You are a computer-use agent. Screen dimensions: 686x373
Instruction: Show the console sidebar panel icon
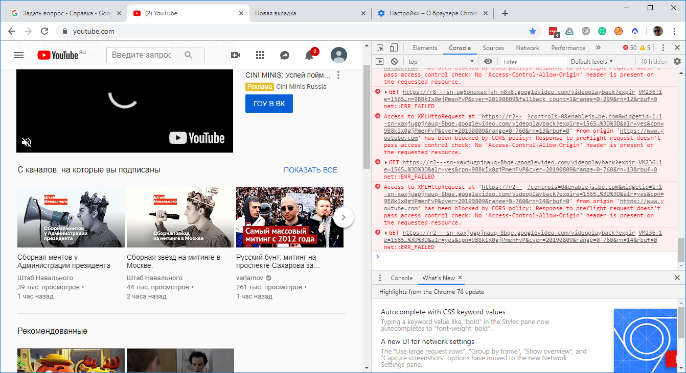(x=379, y=62)
